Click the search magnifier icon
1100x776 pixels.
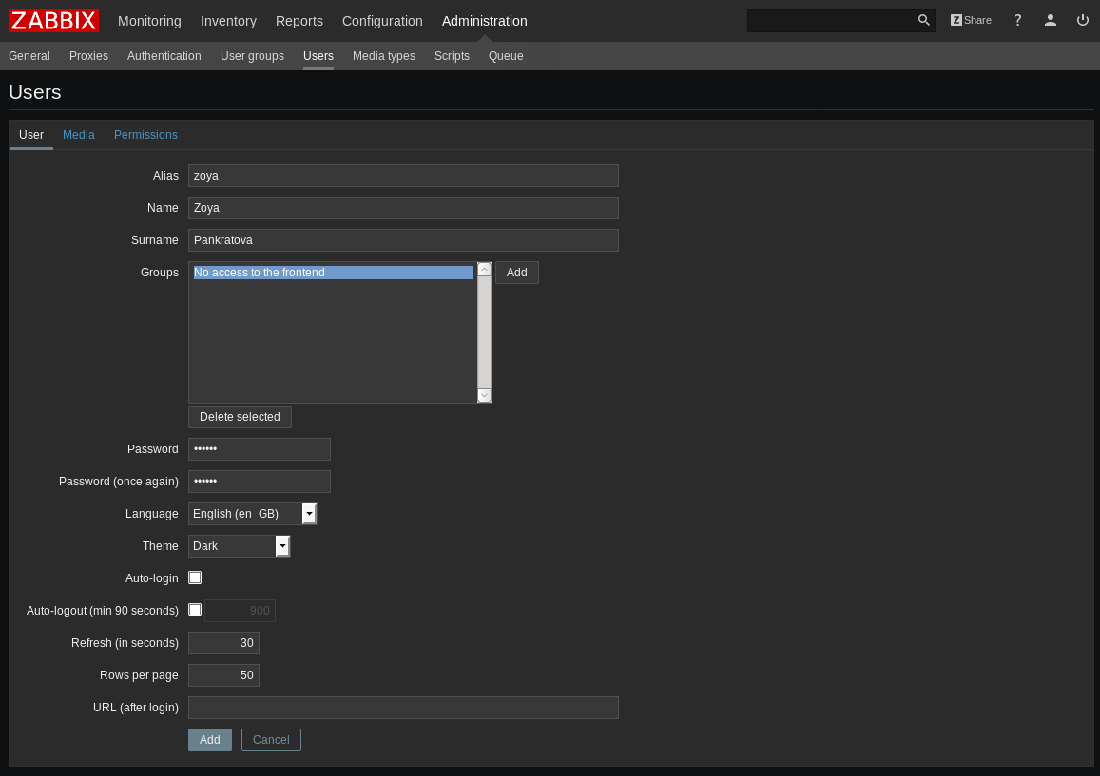[x=923, y=20]
